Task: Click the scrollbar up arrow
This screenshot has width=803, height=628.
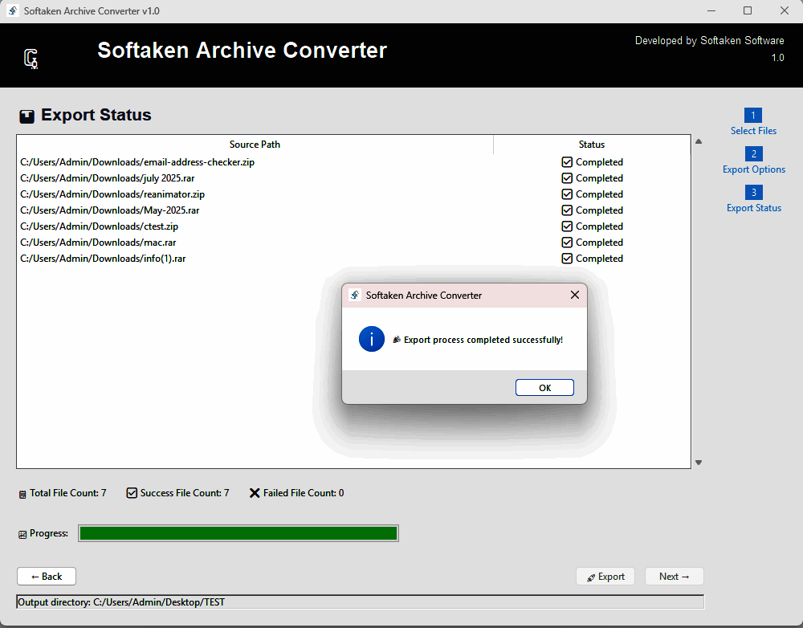Action: [699, 141]
